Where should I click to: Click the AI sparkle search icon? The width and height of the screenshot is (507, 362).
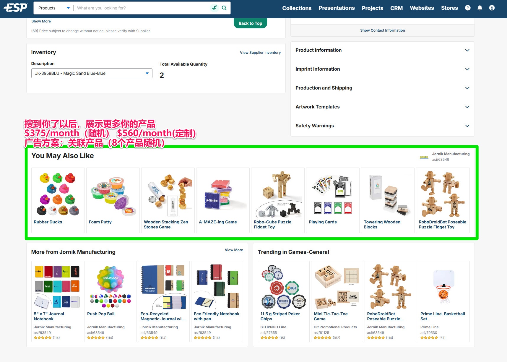pyautogui.click(x=214, y=8)
